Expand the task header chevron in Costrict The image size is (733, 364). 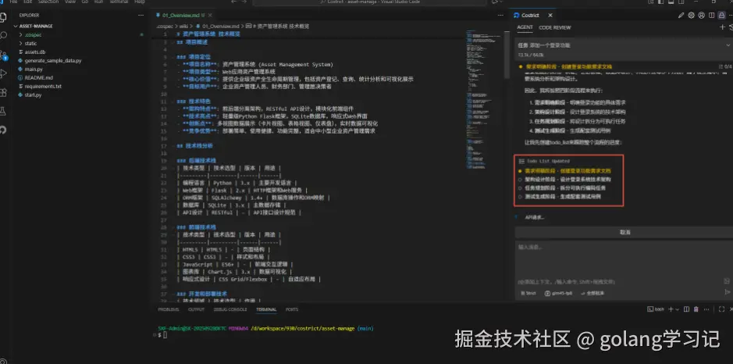(728, 45)
